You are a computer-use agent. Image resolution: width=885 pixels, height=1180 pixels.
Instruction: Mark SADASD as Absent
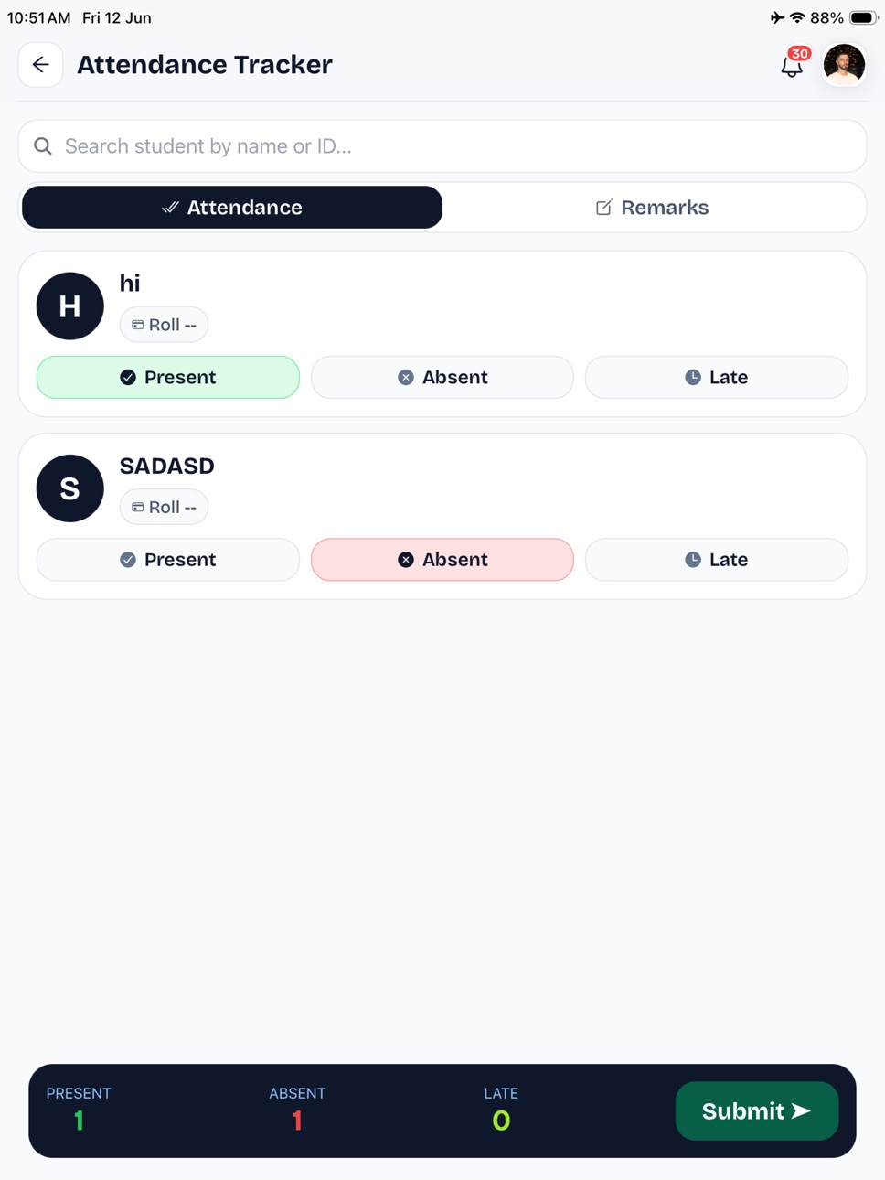point(442,560)
